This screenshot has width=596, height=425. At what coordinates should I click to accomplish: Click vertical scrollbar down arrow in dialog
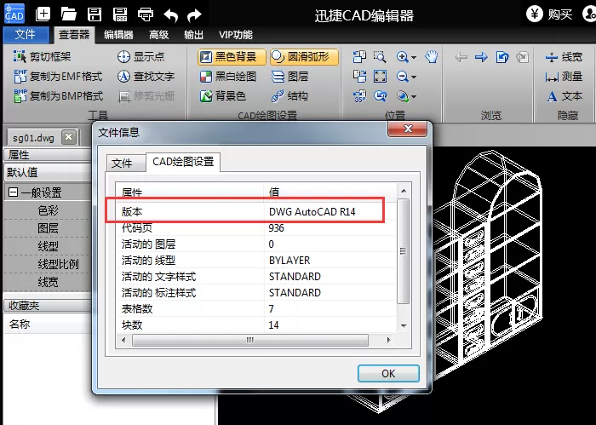404,326
